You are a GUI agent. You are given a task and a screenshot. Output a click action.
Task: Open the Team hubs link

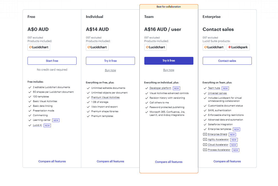[x=214, y=88]
